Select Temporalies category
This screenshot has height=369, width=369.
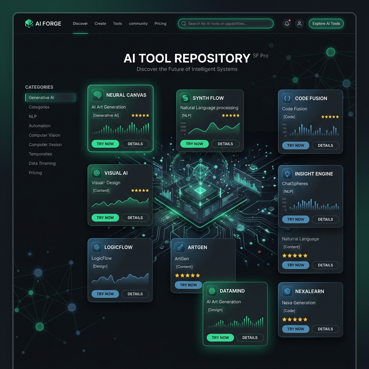(40, 154)
